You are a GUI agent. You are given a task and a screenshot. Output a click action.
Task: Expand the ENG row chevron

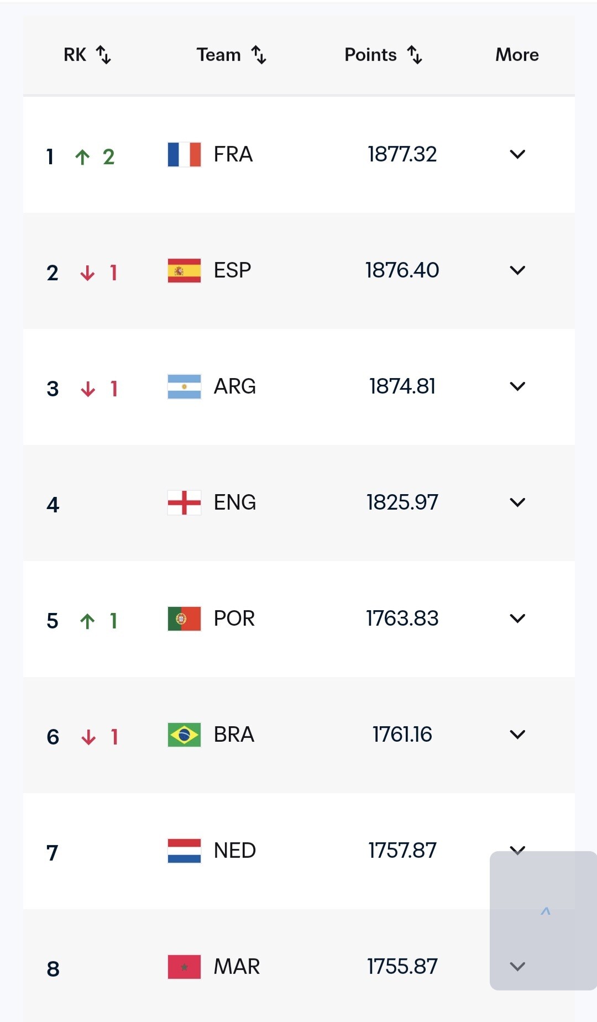click(x=517, y=502)
